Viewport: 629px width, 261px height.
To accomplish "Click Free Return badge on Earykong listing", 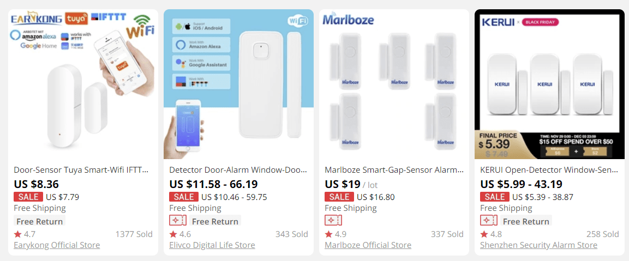I will [x=39, y=221].
